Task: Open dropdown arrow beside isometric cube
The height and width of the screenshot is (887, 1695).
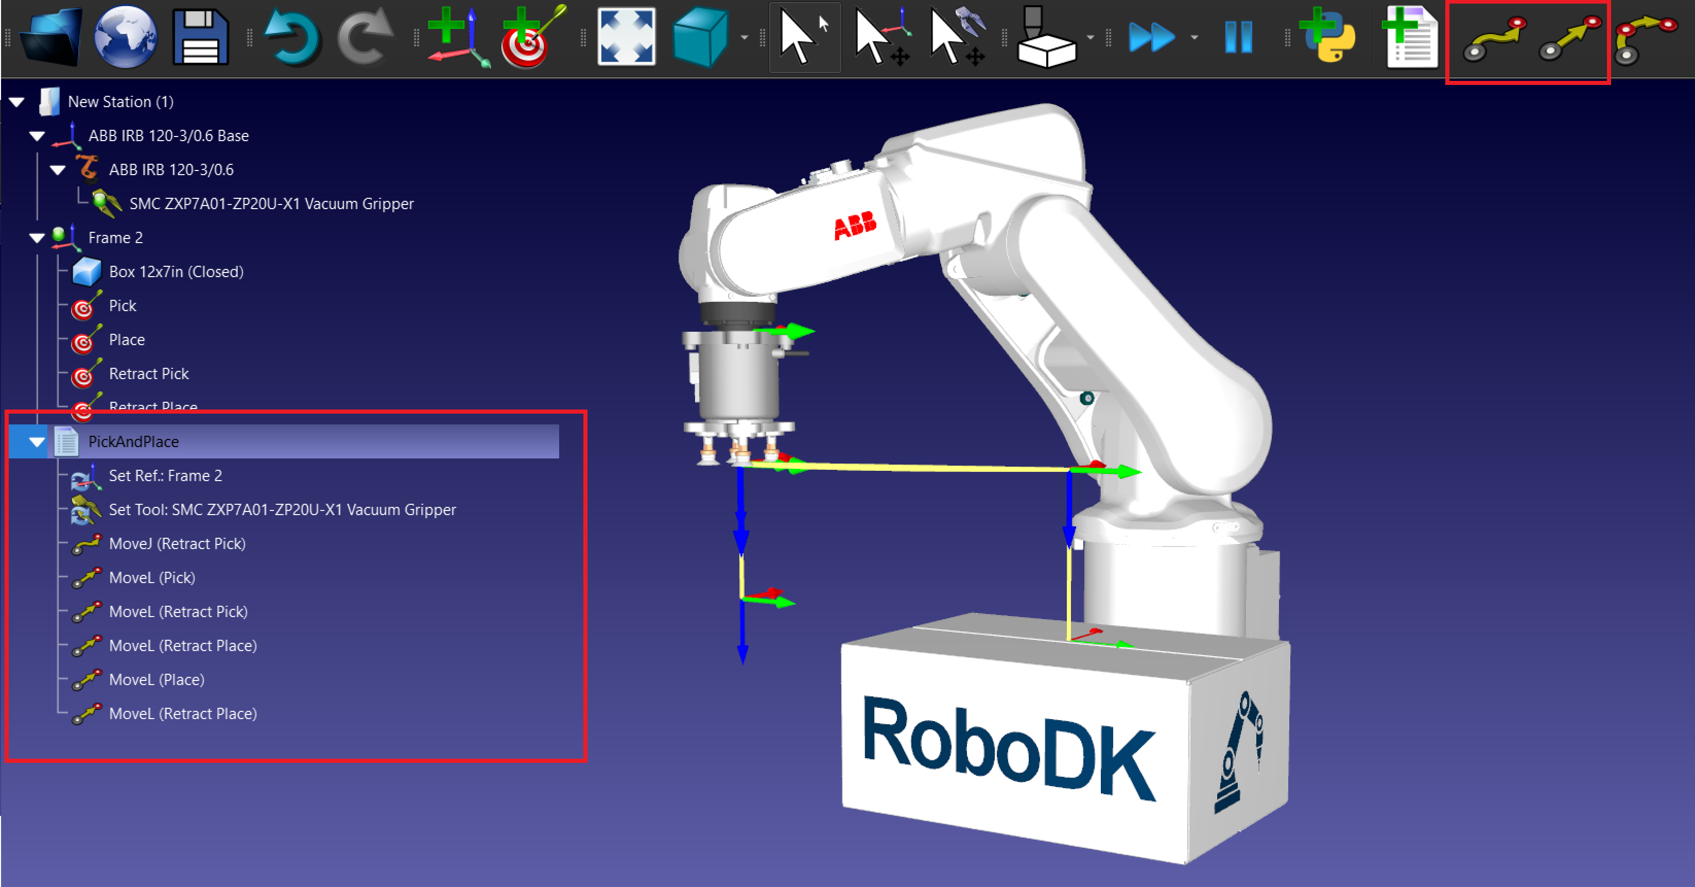Action: pyautogui.click(x=744, y=38)
